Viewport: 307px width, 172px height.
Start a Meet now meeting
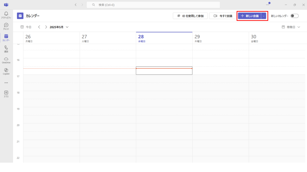(x=223, y=16)
